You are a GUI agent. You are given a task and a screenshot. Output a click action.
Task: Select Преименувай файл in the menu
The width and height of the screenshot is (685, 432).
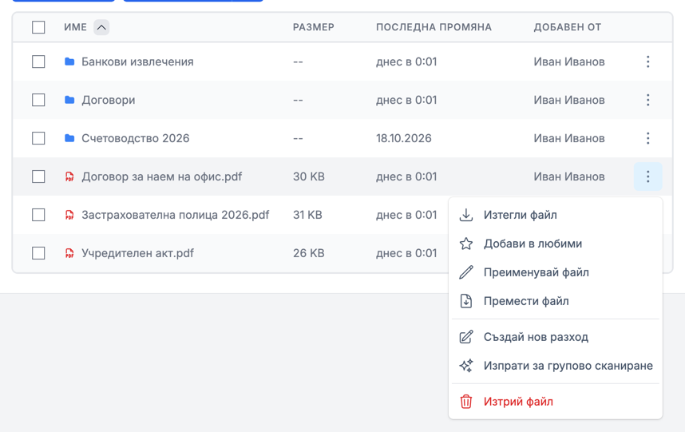[555, 272]
